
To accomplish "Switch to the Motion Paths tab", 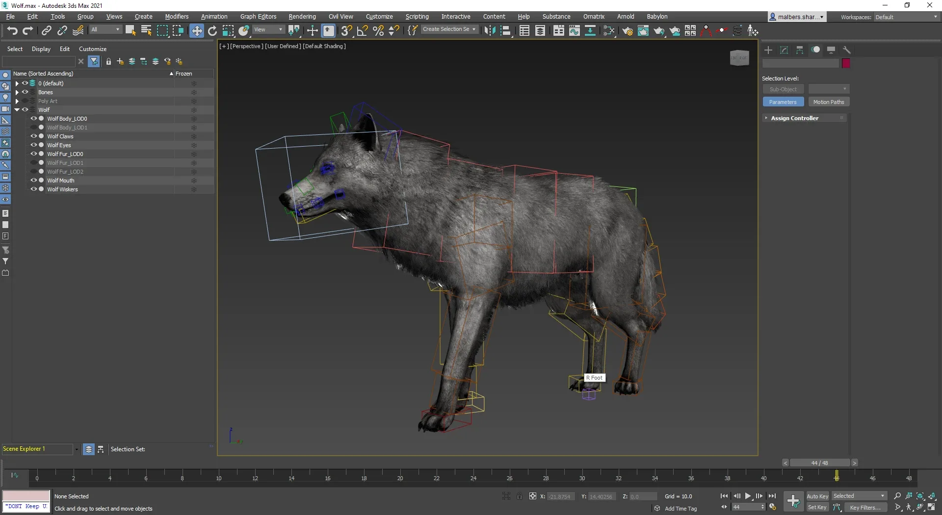I will [829, 102].
